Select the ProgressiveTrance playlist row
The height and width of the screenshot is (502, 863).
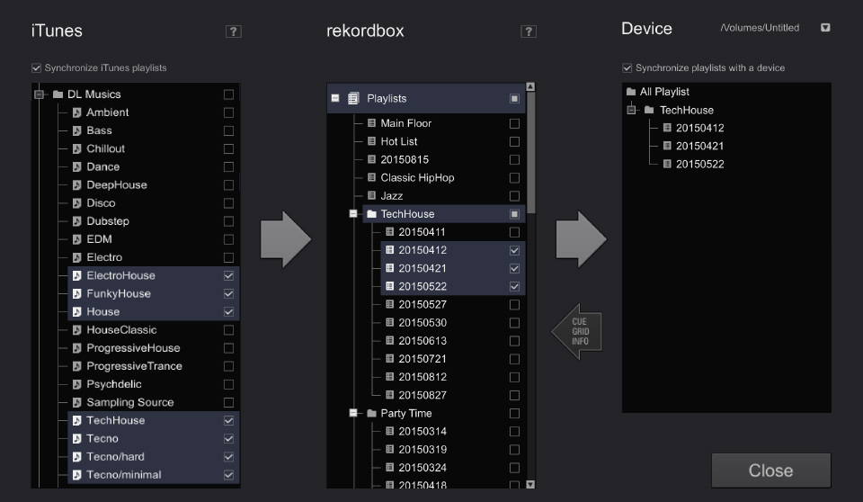(154, 366)
